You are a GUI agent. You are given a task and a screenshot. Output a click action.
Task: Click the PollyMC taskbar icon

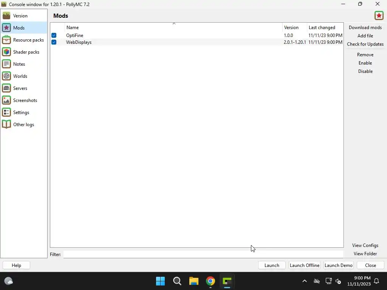tap(227, 281)
